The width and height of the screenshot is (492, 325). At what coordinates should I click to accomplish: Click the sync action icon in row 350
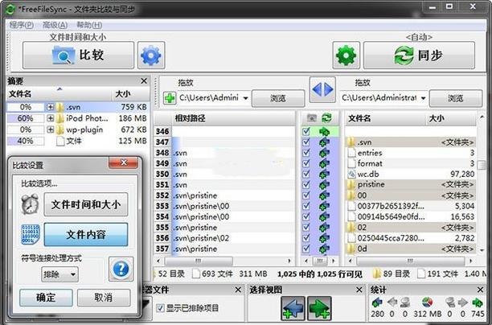point(324,174)
